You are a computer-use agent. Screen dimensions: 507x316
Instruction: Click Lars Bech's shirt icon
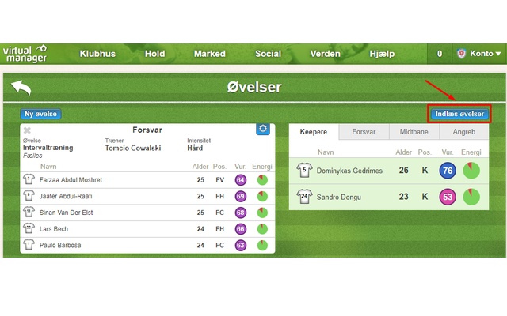[x=29, y=229]
